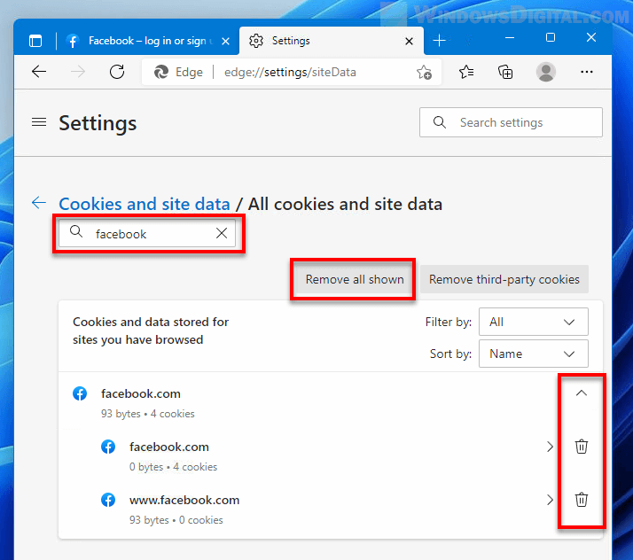Click Remove third-party cookies button

504,279
